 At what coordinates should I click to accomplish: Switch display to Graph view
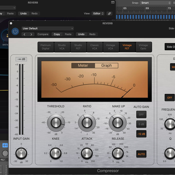click(106, 65)
